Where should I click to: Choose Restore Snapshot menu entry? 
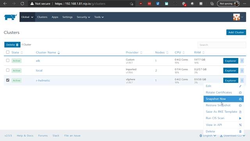(223, 105)
